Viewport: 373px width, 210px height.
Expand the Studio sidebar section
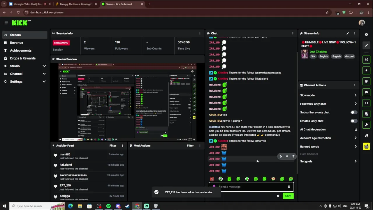[x=44, y=66]
